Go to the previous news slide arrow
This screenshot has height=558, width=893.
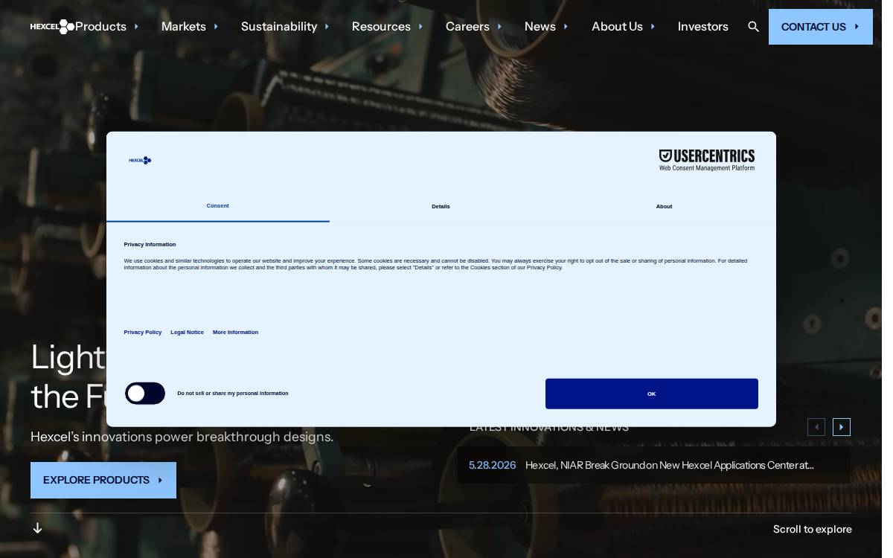(816, 427)
